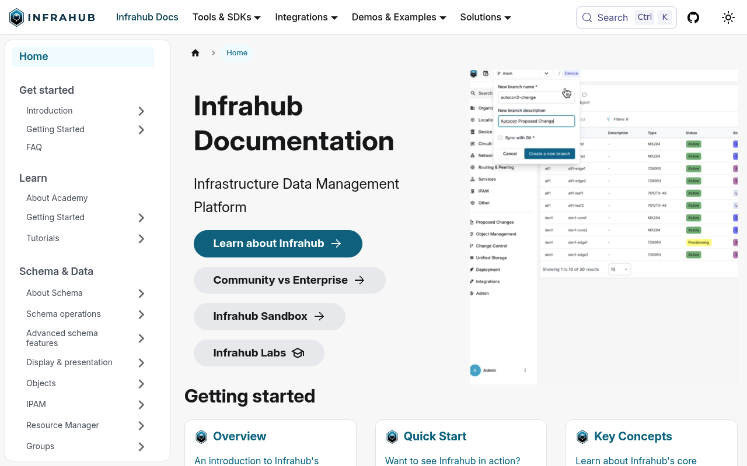Screen dimensions: 747x466
Task: Open the Overview card title
Action: (239, 436)
